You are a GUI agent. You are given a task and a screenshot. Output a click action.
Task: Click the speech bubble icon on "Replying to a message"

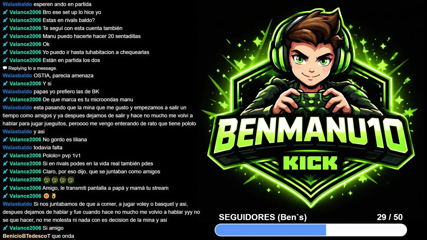click(5, 68)
